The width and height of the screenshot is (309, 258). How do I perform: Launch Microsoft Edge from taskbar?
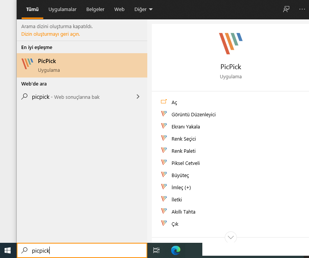(175, 250)
